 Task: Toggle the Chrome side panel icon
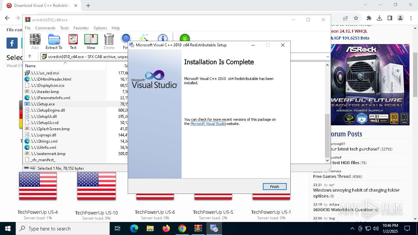coord(390,18)
